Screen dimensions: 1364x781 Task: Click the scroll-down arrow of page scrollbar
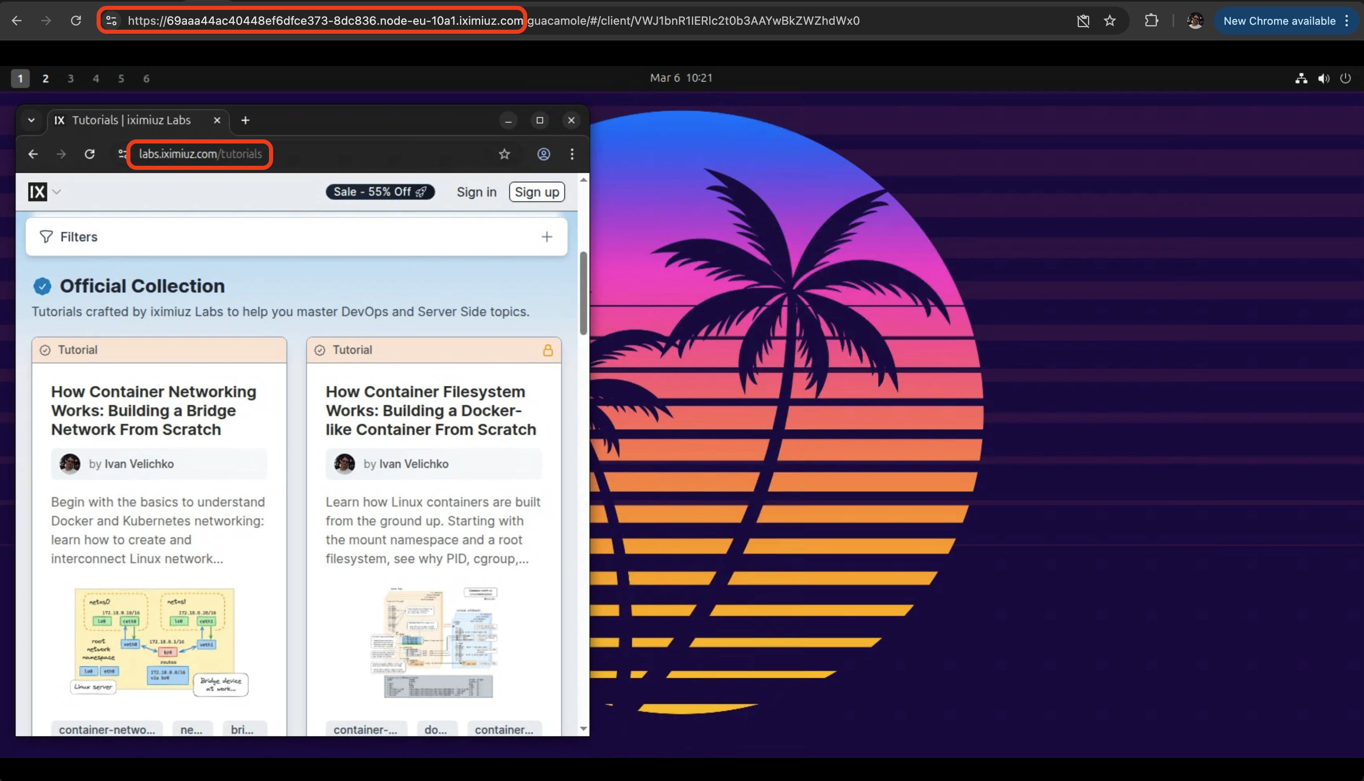click(x=583, y=729)
